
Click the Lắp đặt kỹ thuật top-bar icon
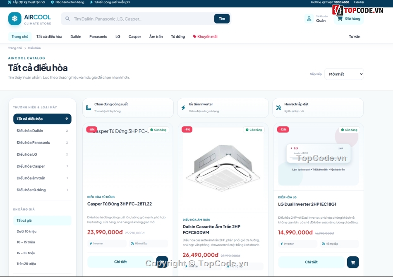point(10,2)
